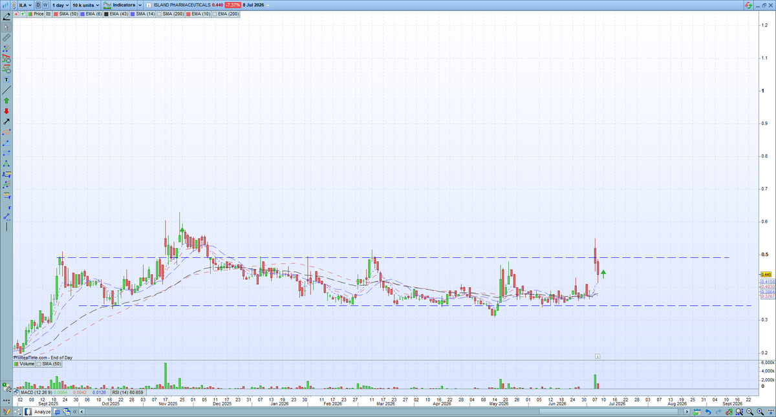The height and width of the screenshot is (417, 776).
Task: Open the indicator list icon next to Price
Action: (x=48, y=14)
